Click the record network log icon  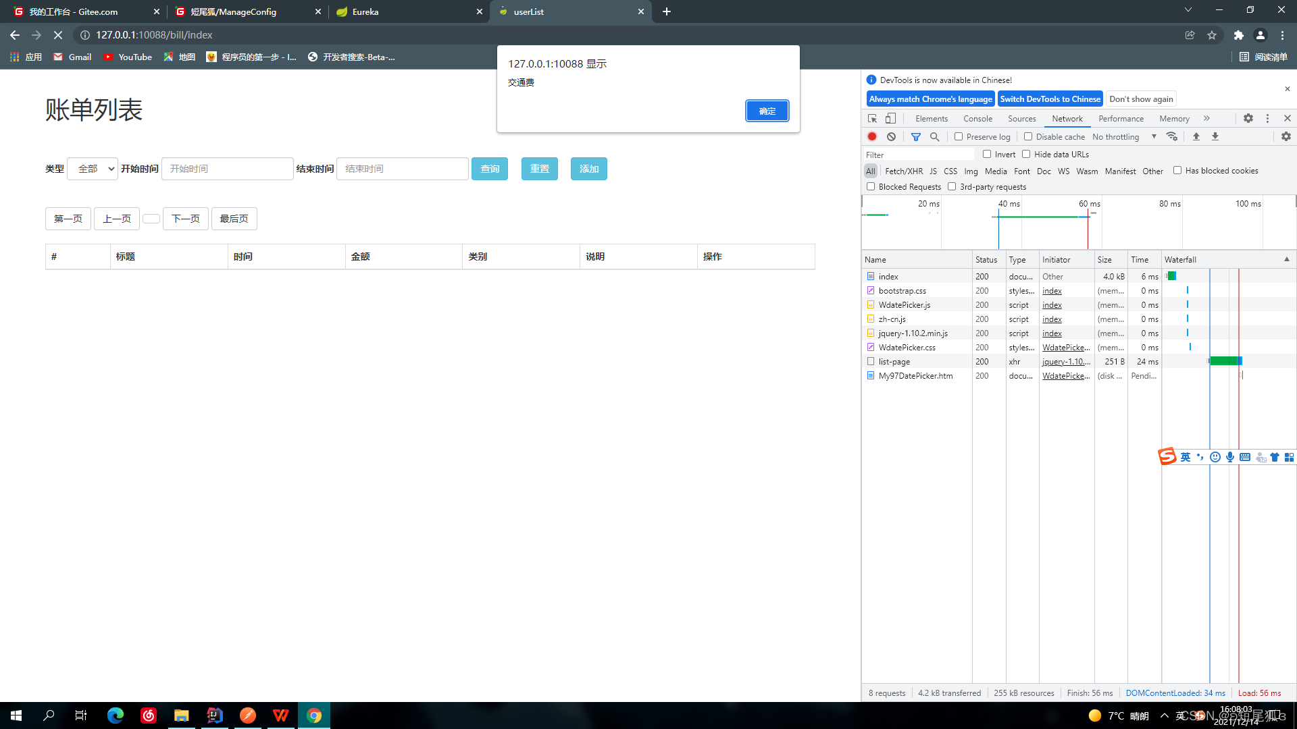click(x=872, y=136)
